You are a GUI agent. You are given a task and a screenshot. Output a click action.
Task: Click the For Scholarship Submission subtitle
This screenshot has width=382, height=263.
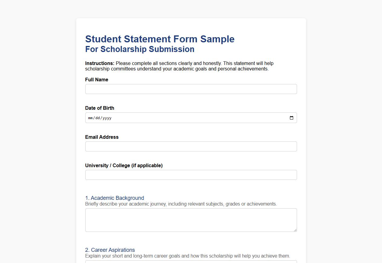[140, 49]
